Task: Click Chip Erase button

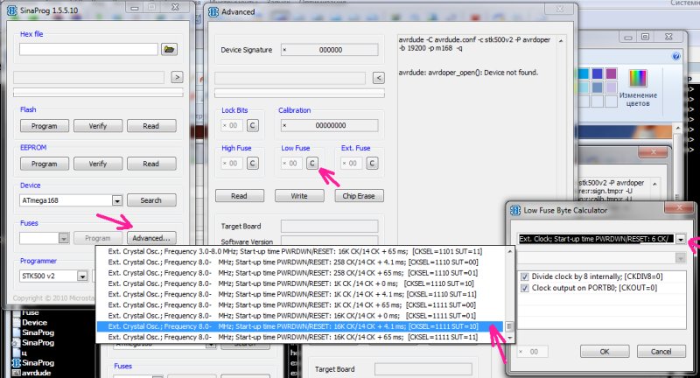Action: tap(359, 196)
